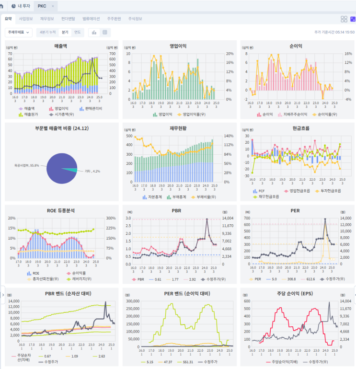This screenshot has height=369, width=356.
Task: Go to the home icon
Action: pyautogui.click(x=1, y=6)
